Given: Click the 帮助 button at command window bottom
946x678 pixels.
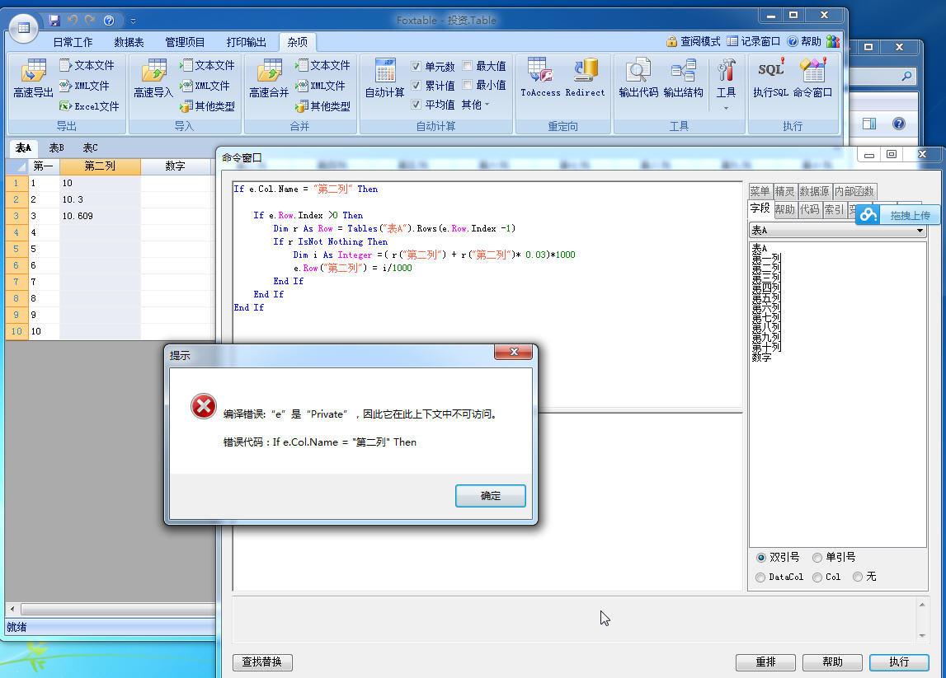Looking at the screenshot, I should (832, 662).
